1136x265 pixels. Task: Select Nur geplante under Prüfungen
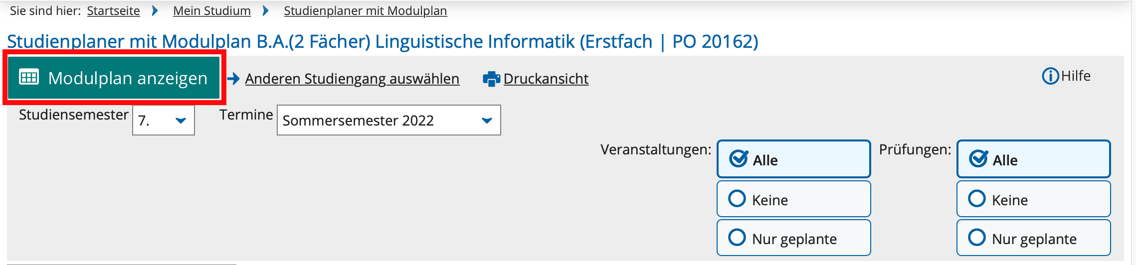pyautogui.click(x=1033, y=238)
